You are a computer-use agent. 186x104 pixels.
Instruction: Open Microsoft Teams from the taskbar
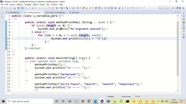click(x=108, y=101)
